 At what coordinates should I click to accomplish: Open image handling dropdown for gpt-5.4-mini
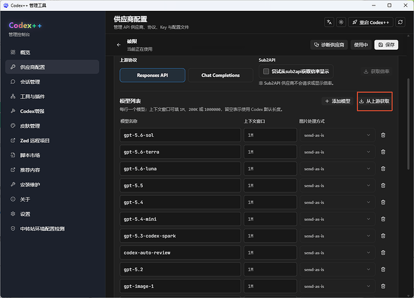[337, 219]
